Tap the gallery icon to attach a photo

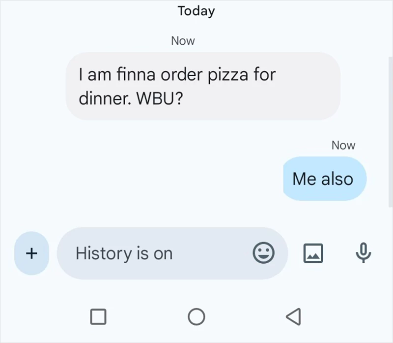(x=313, y=253)
